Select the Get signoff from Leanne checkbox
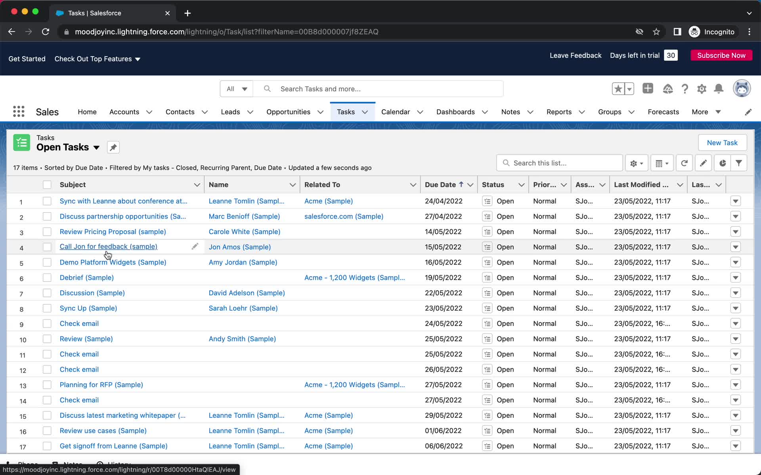761x475 pixels. (x=47, y=446)
